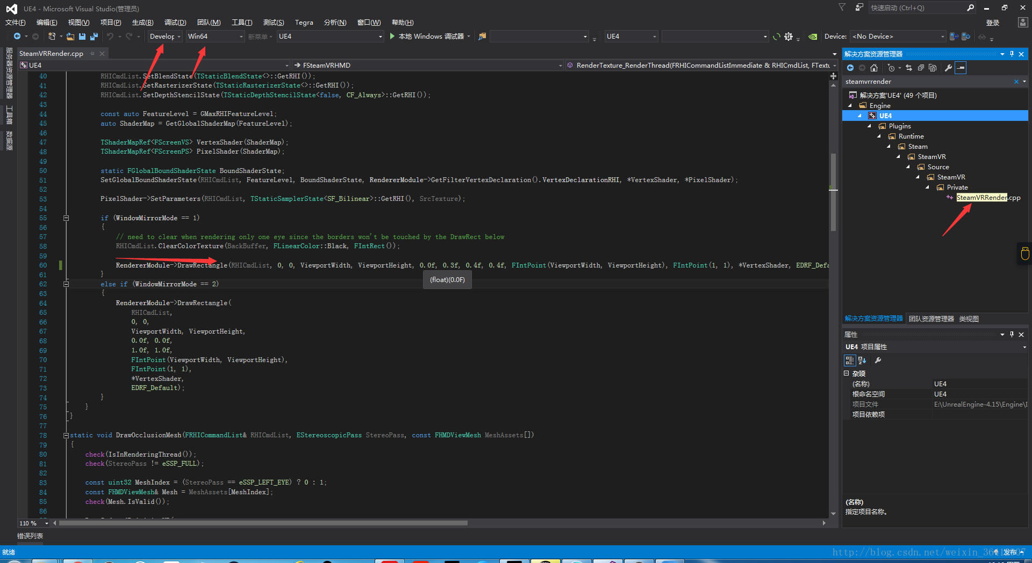The width and height of the screenshot is (1032, 563).
Task: Collapse the Plugins folder in solution tree
Action: 870,126
